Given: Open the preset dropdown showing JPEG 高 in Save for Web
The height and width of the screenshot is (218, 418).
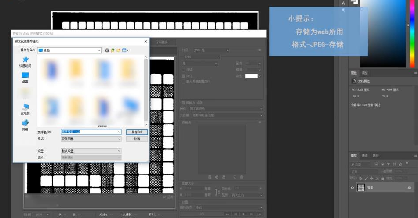Looking at the screenshot, I should [x=211, y=50].
